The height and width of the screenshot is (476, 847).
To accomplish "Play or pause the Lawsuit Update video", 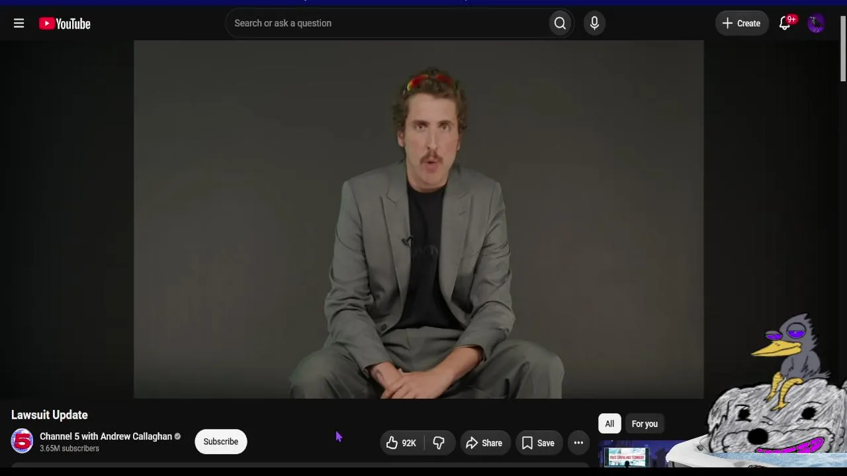I will coord(418,219).
